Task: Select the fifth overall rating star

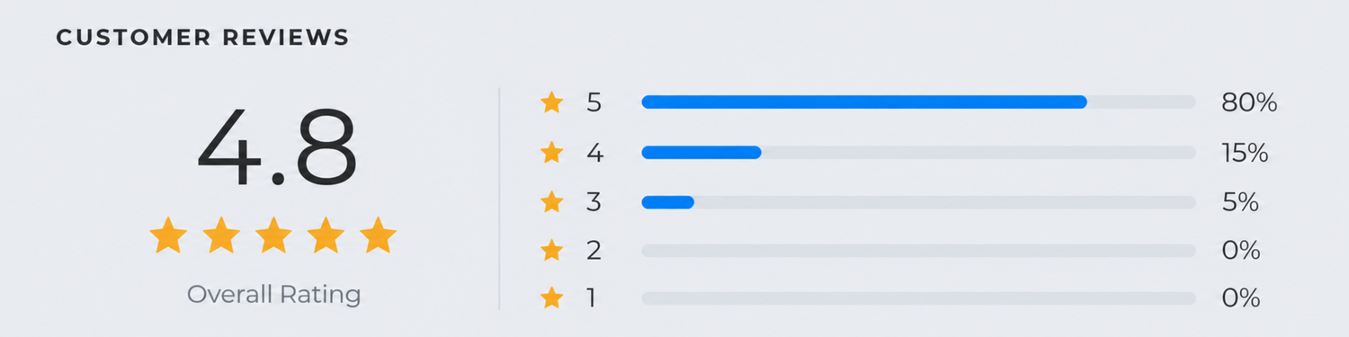Action: click(x=378, y=235)
